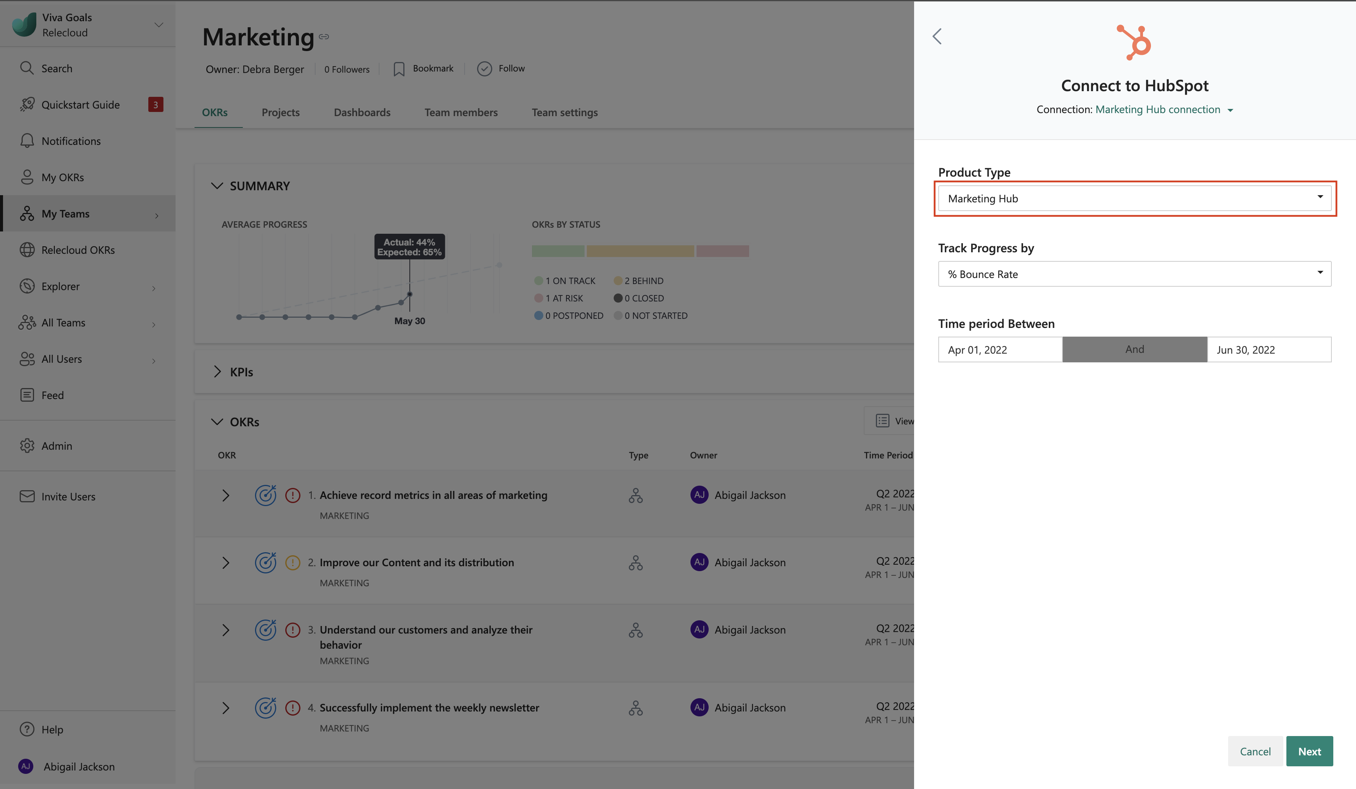The height and width of the screenshot is (789, 1356).
Task: Toggle Follow check for Marketing team
Action: (x=484, y=69)
